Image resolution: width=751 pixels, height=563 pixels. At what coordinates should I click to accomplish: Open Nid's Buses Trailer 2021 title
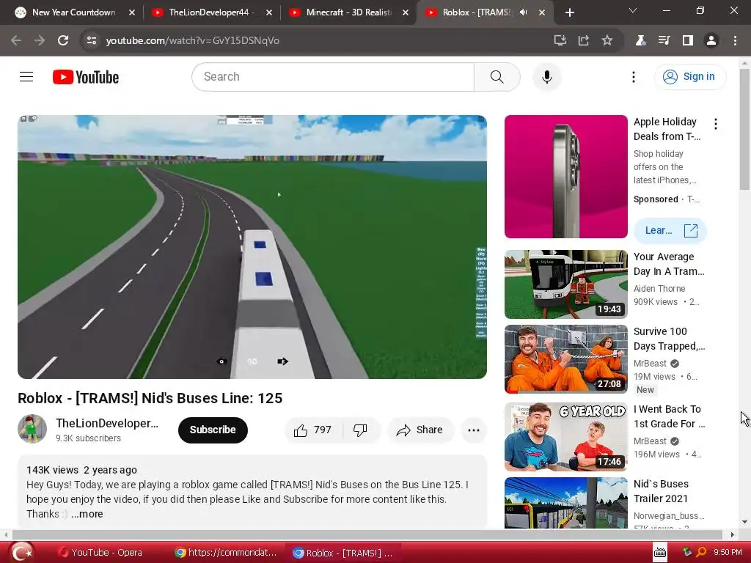pos(661,491)
